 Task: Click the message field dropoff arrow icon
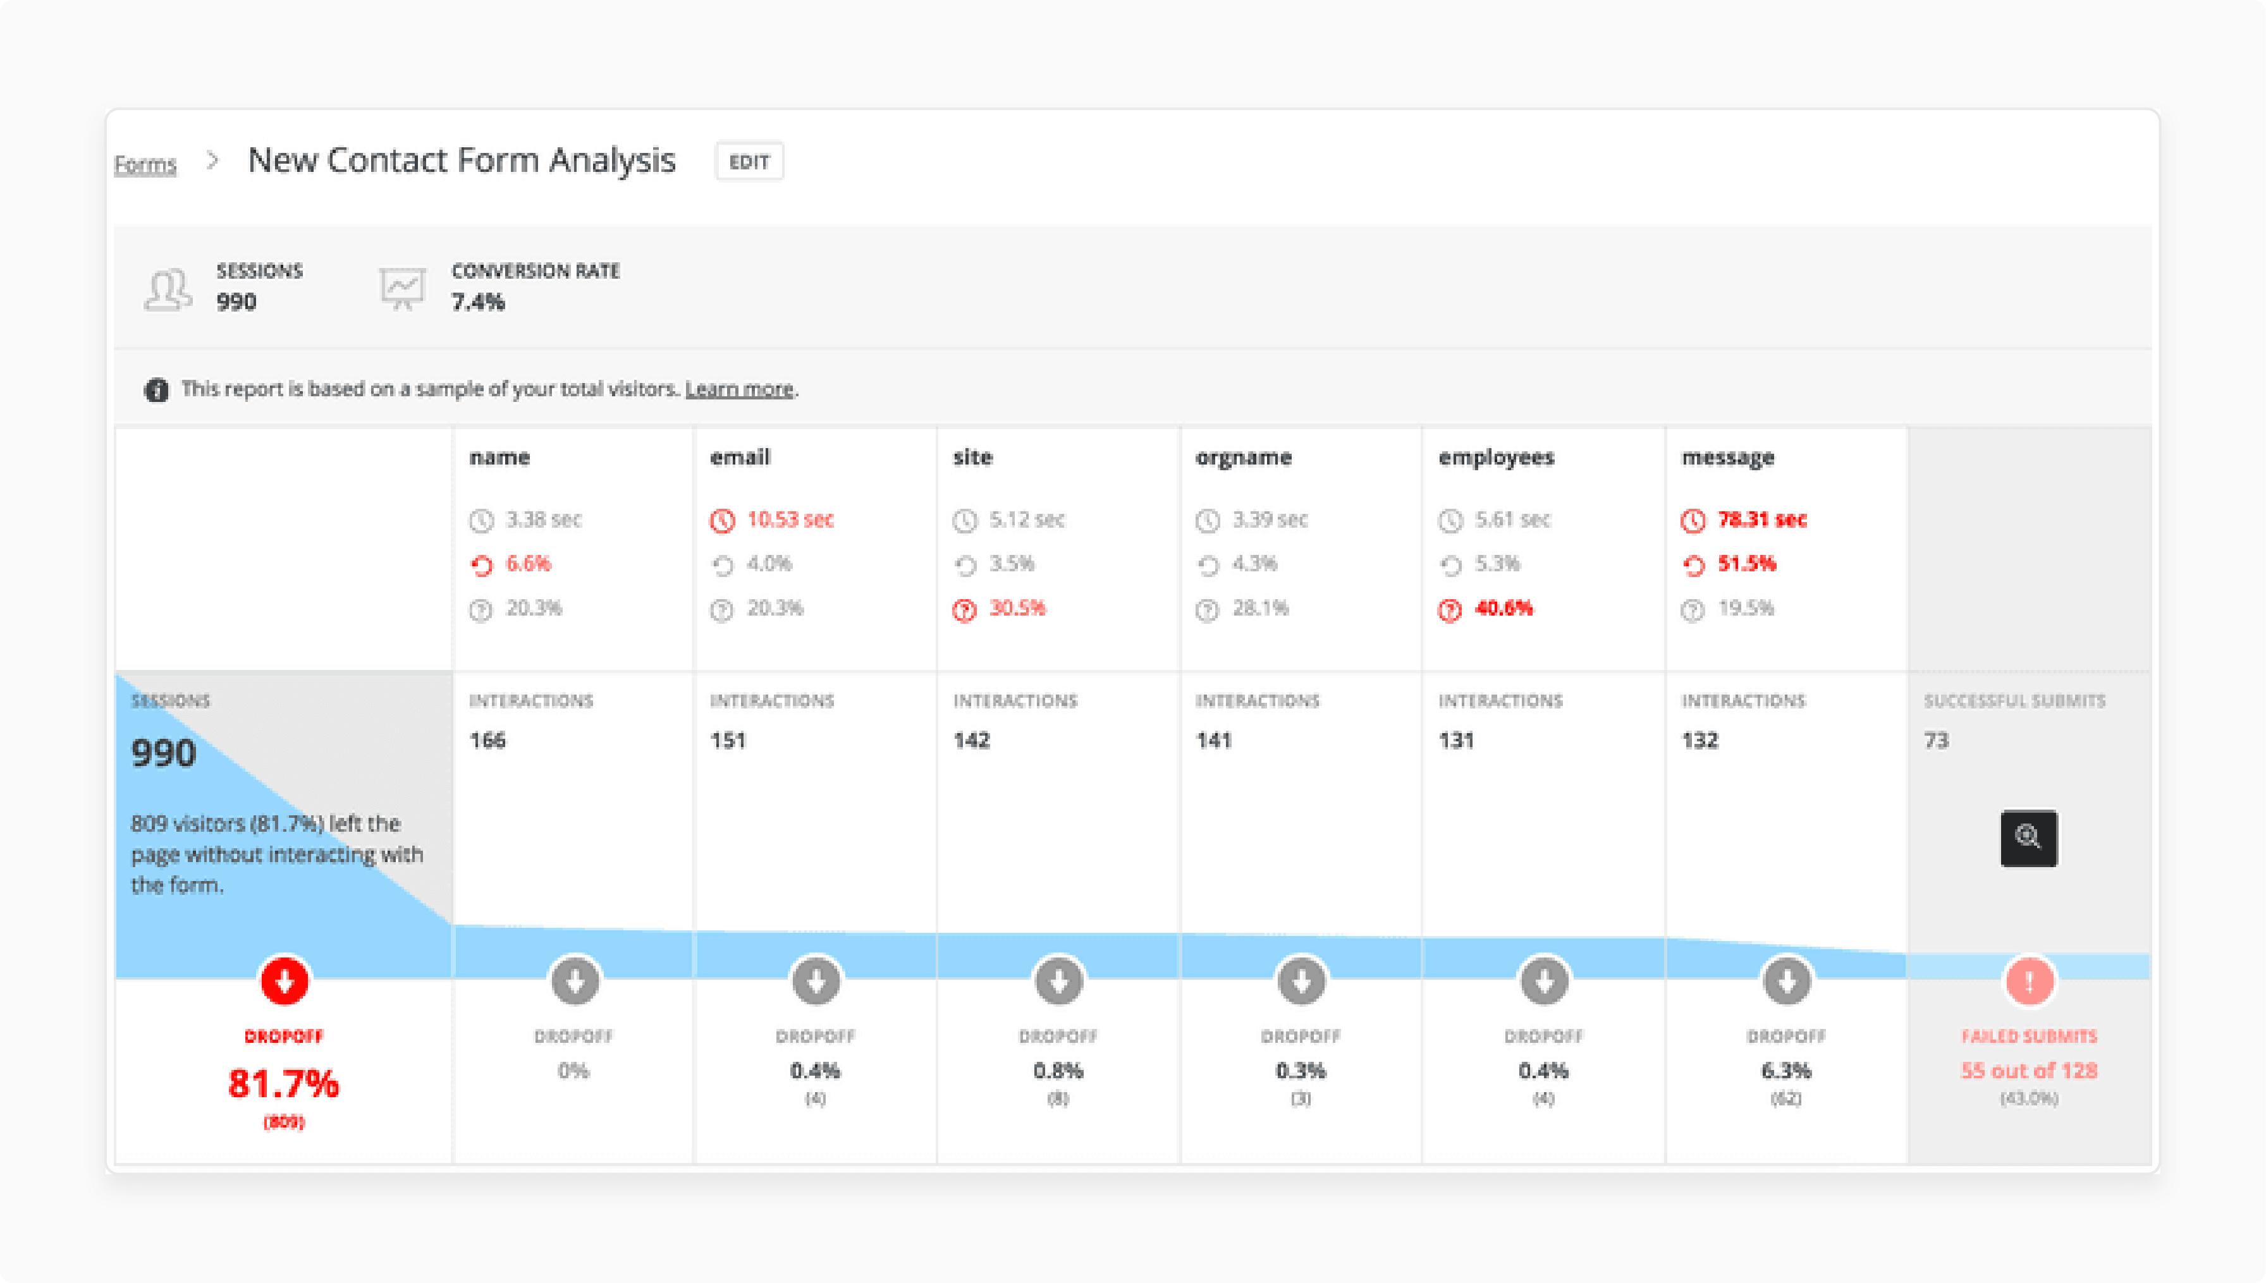point(1787,980)
